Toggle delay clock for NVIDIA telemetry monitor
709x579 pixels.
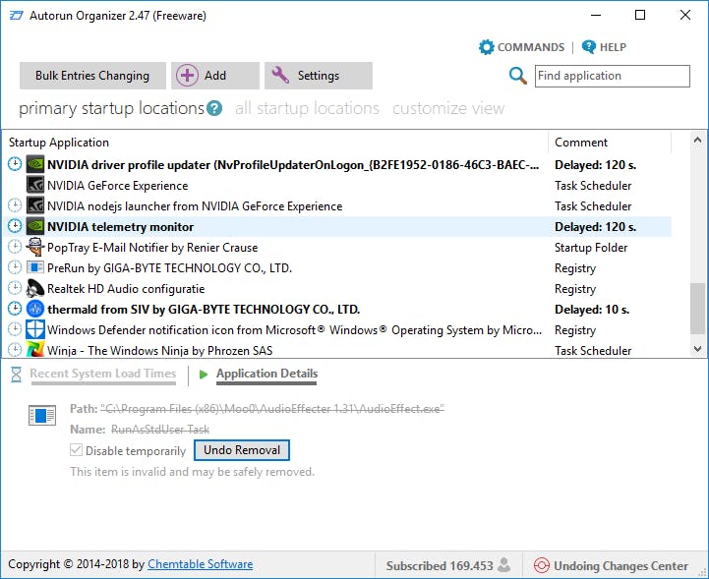coord(15,227)
